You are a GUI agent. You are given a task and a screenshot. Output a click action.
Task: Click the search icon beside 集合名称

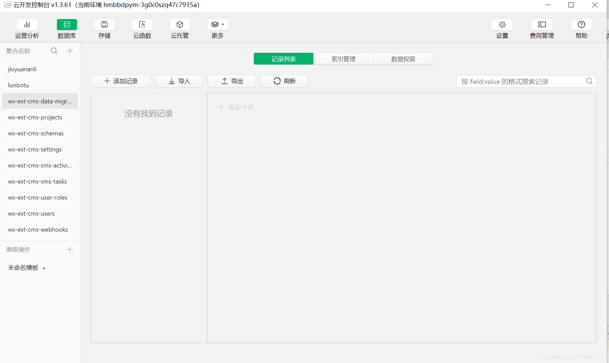tap(54, 51)
